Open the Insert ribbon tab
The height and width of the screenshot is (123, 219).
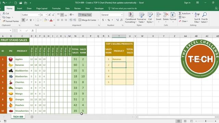(20, 9)
